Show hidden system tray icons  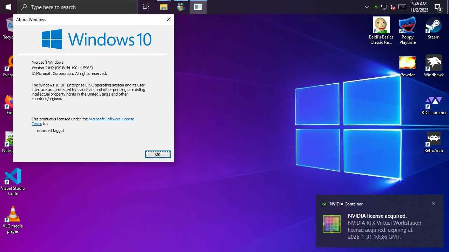pyautogui.click(x=367, y=7)
